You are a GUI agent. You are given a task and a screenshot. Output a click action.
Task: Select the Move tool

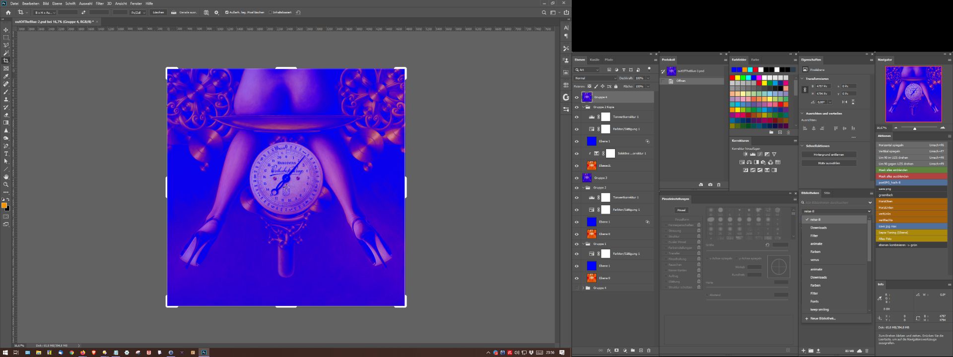pos(6,30)
